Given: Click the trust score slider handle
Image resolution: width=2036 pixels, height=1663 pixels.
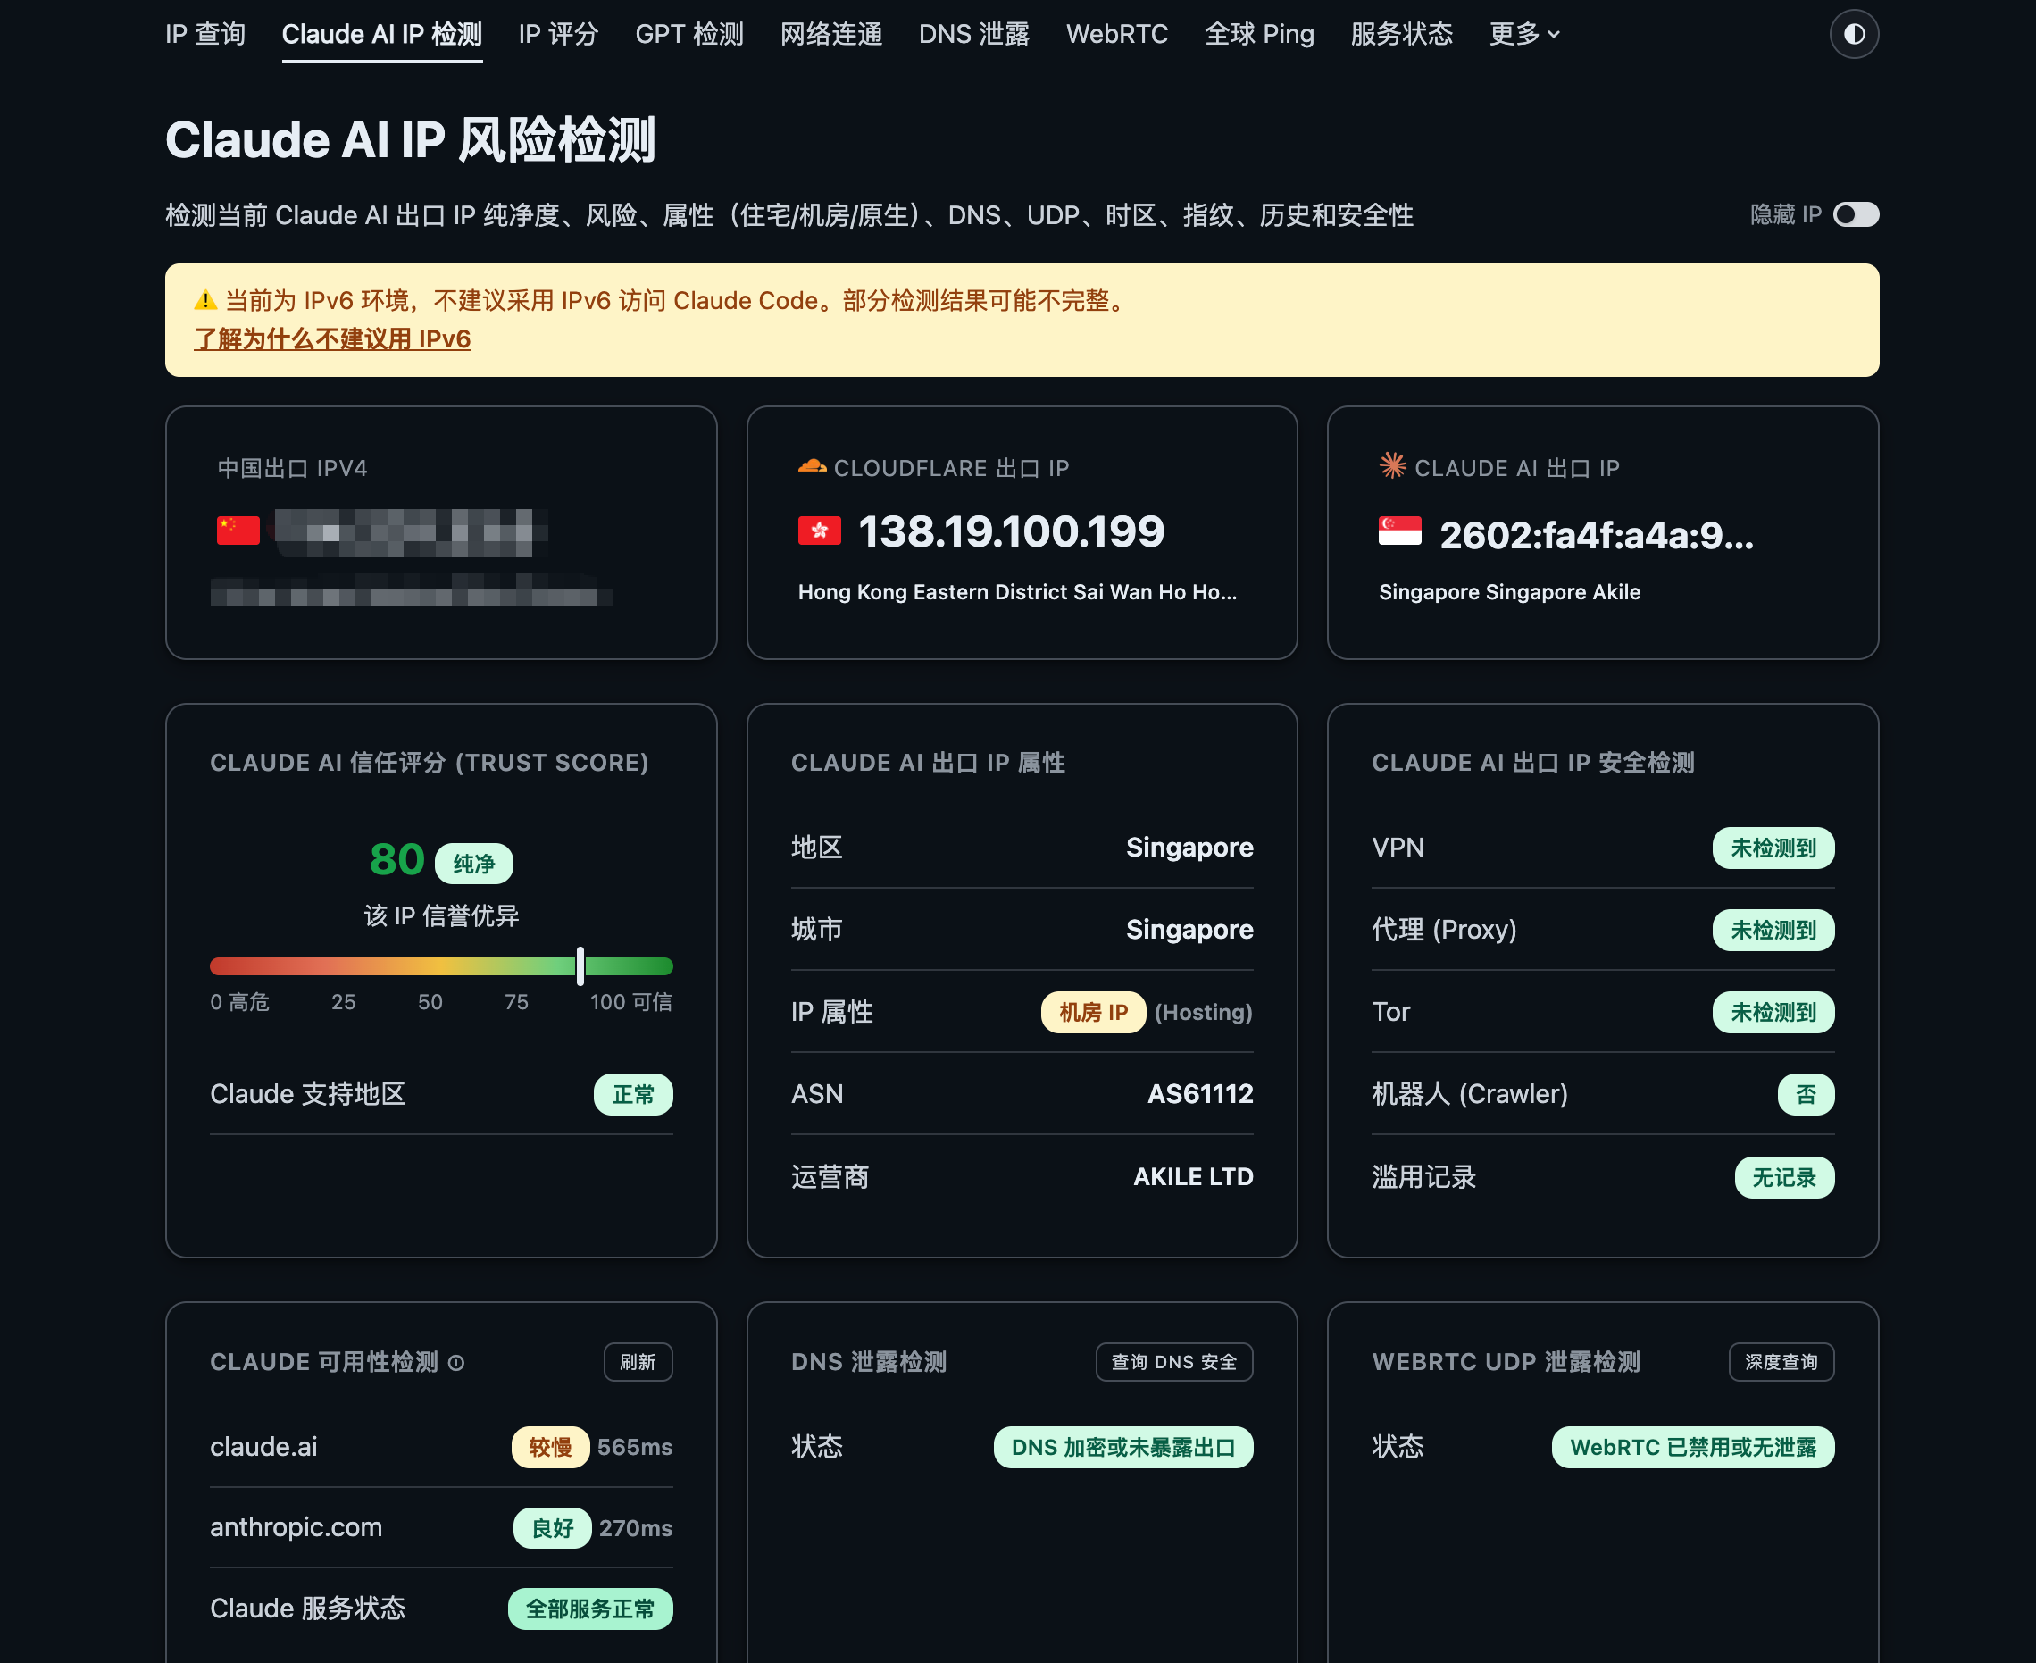Looking at the screenshot, I should 580,965.
